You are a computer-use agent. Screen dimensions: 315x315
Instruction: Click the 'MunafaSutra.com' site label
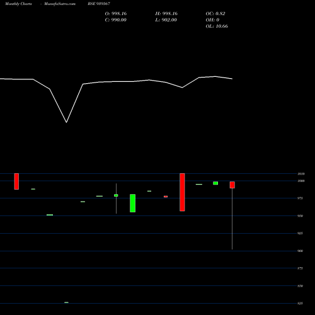(60, 4)
